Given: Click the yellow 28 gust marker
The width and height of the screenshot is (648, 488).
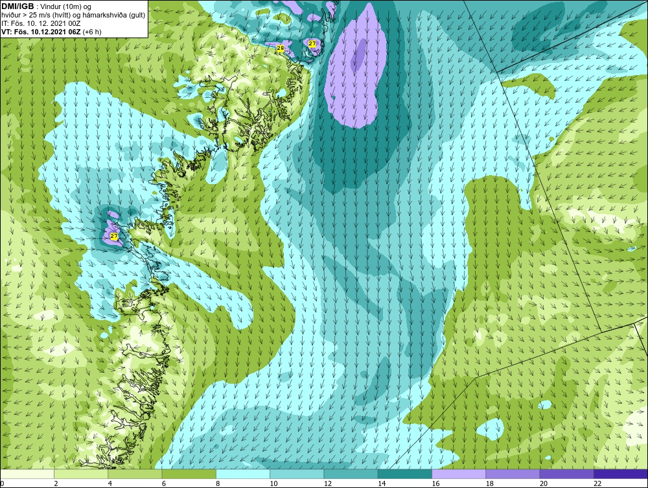Looking at the screenshot, I should pyautogui.click(x=280, y=49).
